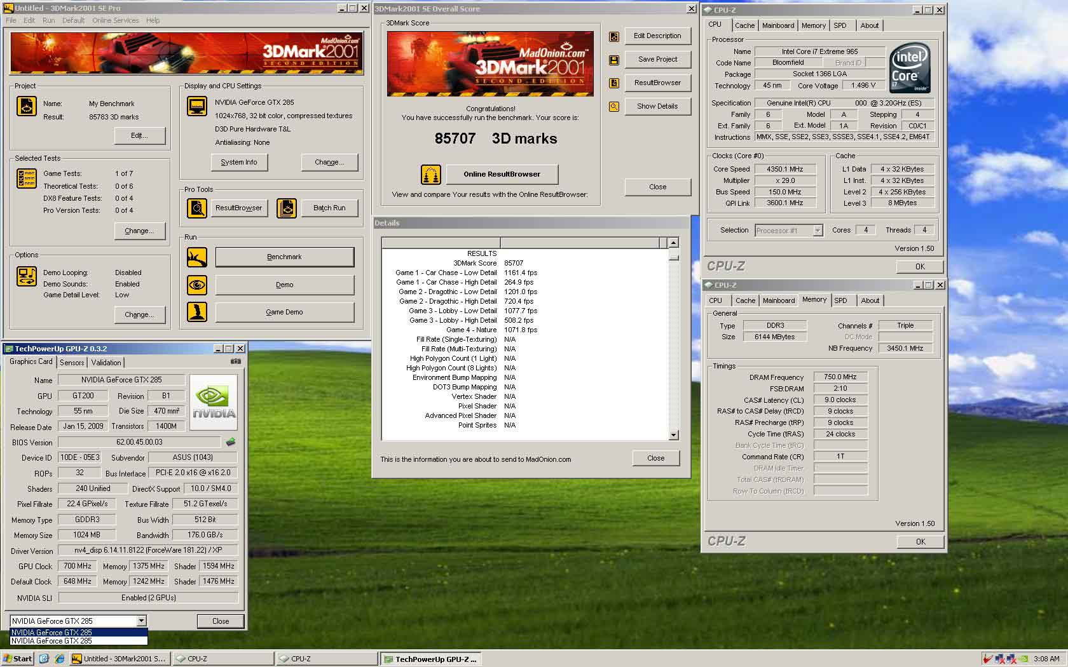Open the Mainboard tab in the top CPU-Z window
The image size is (1068, 667).
(x=778, y=25)
